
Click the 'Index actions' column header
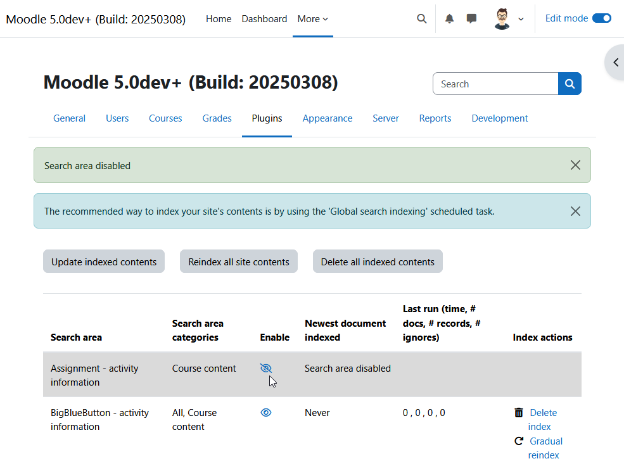[542, 337]
